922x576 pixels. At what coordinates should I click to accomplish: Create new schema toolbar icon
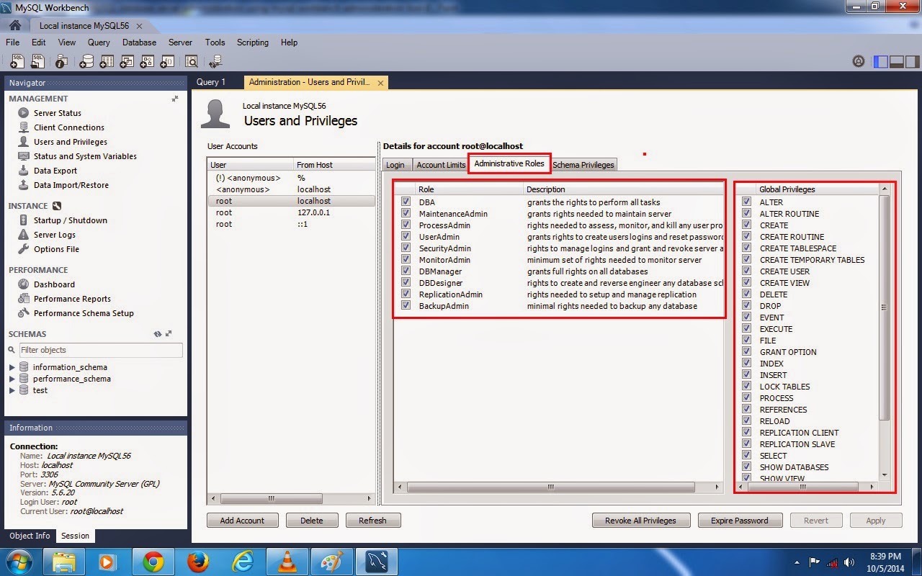point(86,61)
